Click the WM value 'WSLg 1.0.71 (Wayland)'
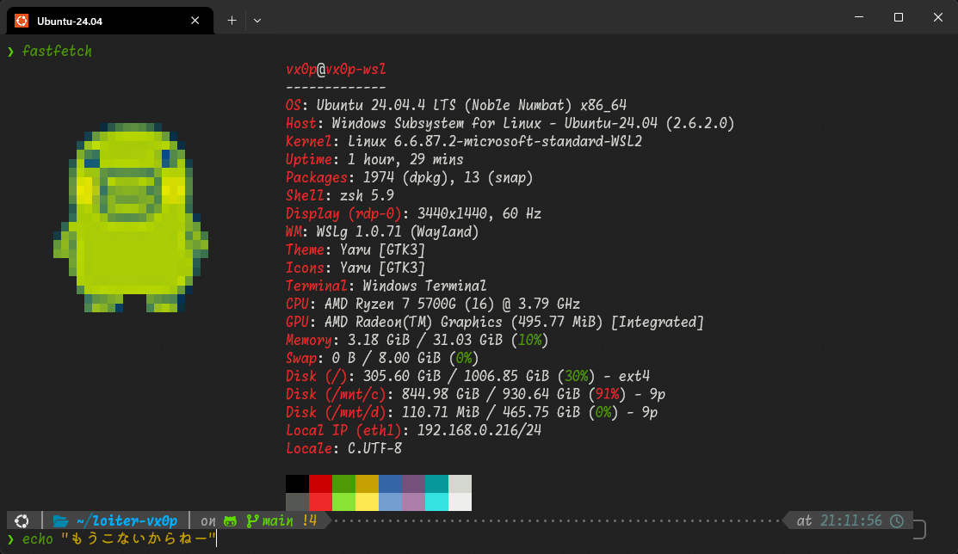The width and height of the screenshot is (958, 554). click(398, 231)
